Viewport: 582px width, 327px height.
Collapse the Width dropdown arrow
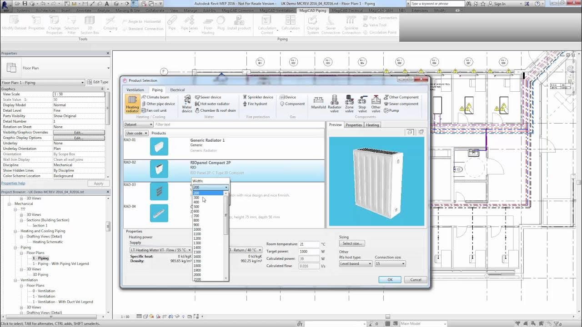coord(226,187)
